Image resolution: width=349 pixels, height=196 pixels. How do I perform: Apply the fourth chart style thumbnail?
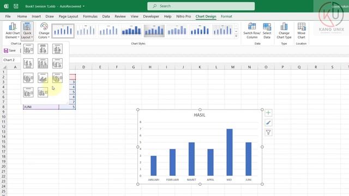131,30
